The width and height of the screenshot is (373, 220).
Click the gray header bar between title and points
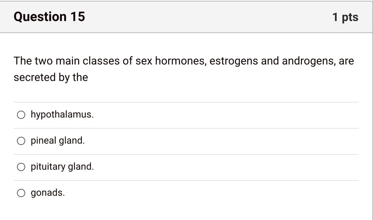[x=208, y=17]
